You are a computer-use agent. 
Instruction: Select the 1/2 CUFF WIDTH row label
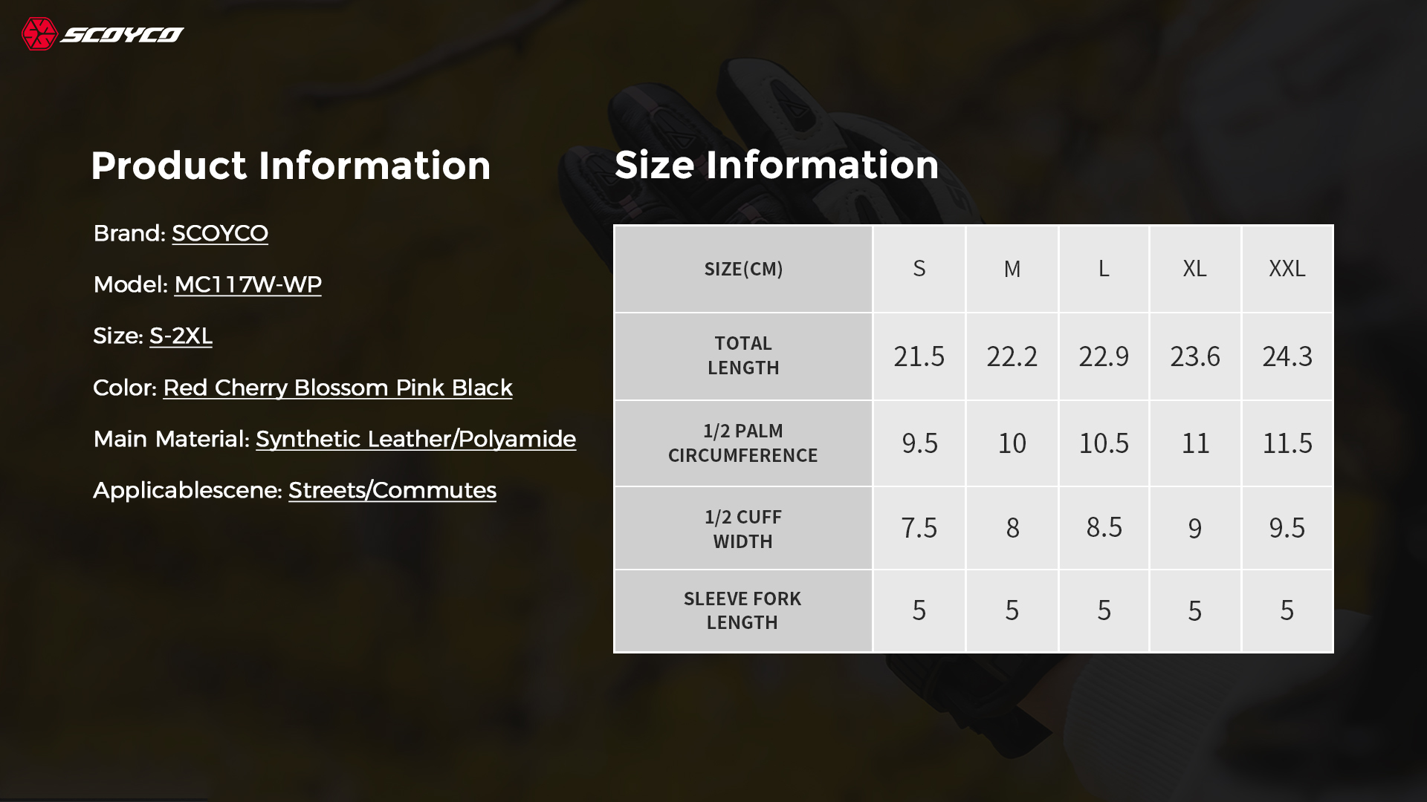(x=743, y=529)
